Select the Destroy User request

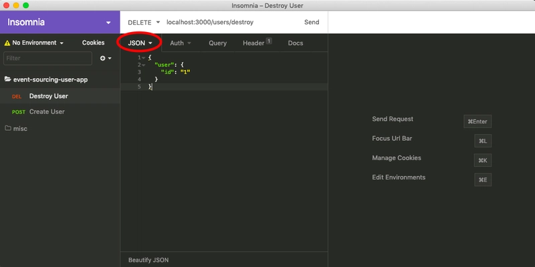tap(60, 96)
